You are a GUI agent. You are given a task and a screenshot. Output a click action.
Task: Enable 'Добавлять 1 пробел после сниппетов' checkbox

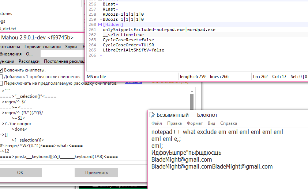coord(1,77)
